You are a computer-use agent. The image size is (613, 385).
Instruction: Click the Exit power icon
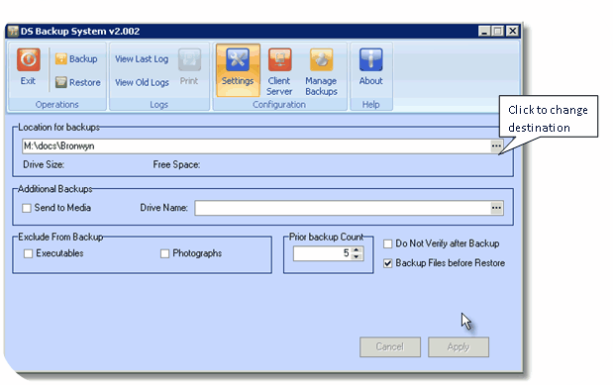[x=28, y=59]
